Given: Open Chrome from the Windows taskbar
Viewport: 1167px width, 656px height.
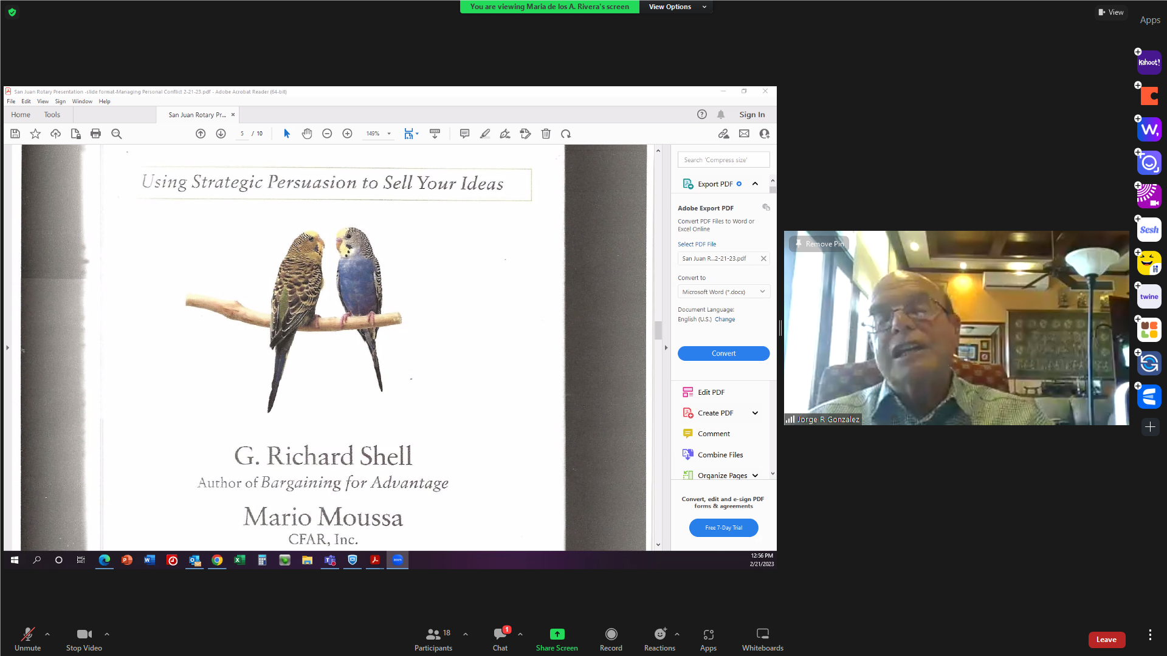Looking at the screenshot, I should tap(217, 560).
